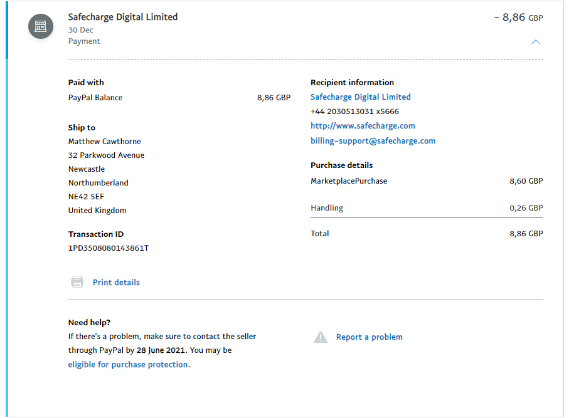
Task: Click the merchant storefront icon
Action: (x=40, y=26)
